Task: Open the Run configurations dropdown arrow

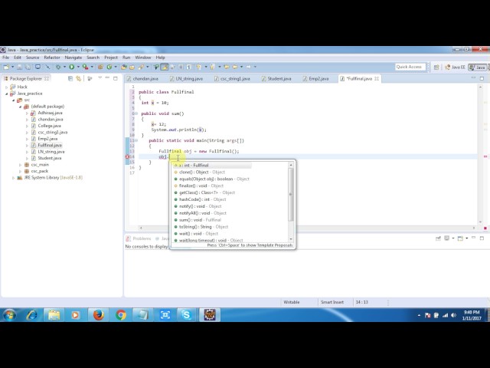Action: (x=78, y=67)
